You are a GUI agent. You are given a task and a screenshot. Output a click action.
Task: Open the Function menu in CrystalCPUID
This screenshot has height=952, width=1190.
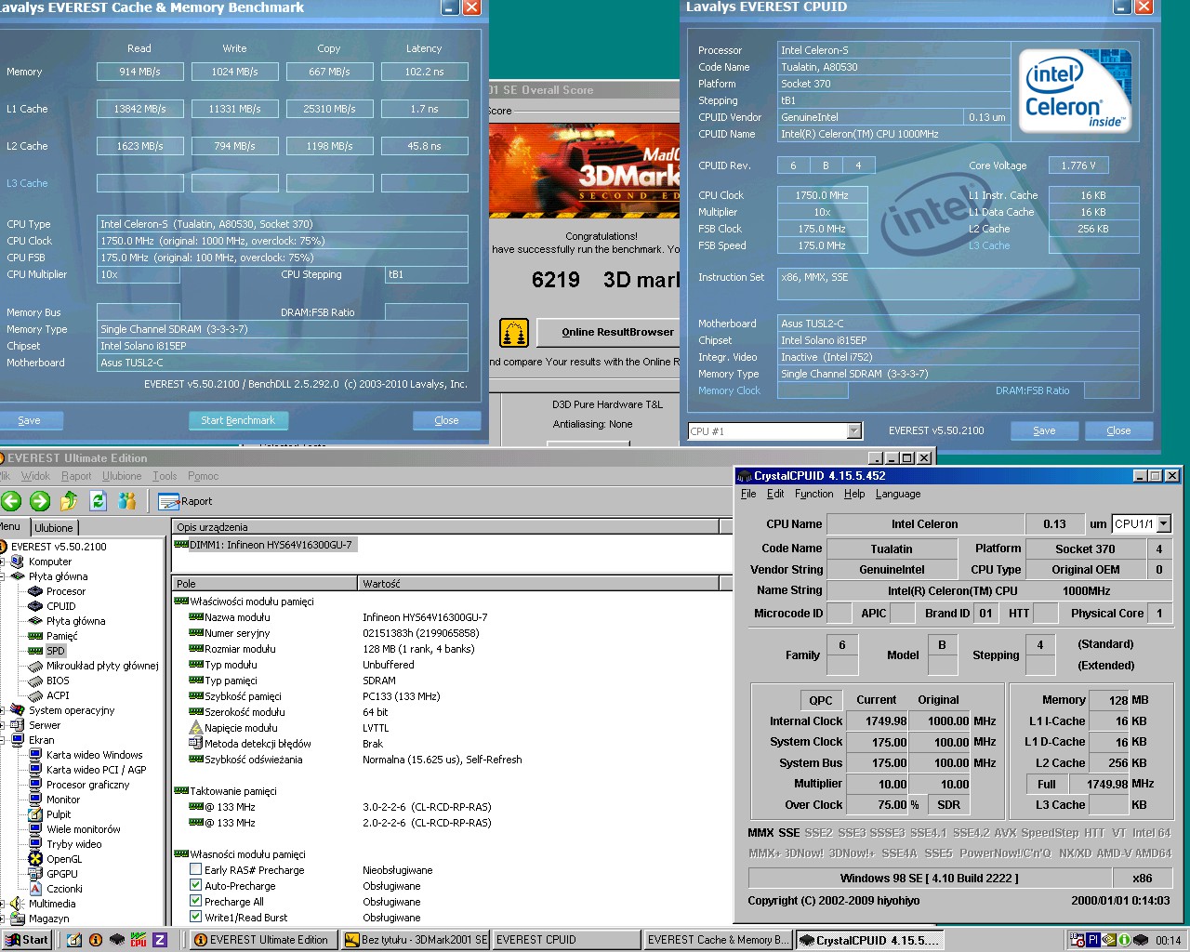pyautogui.click(x=813, y=494)
